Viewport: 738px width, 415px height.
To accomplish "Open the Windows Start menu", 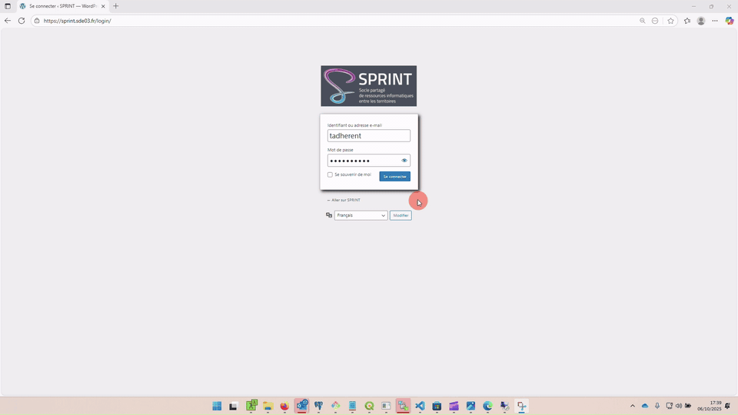I will [217, 406].
